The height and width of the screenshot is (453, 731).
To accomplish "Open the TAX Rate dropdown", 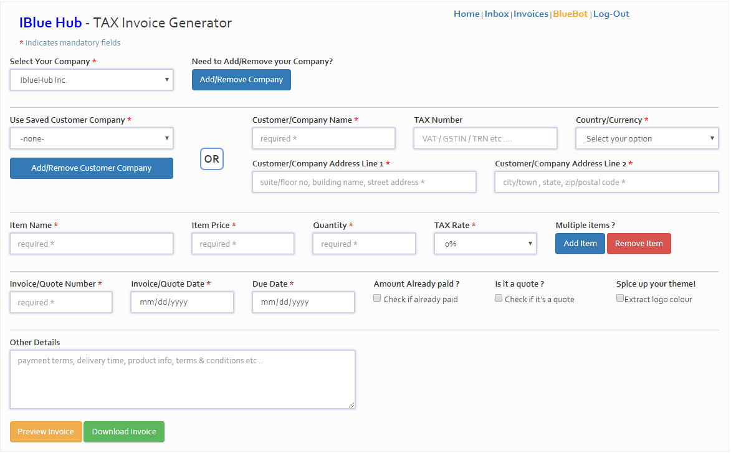I will 485,244.
